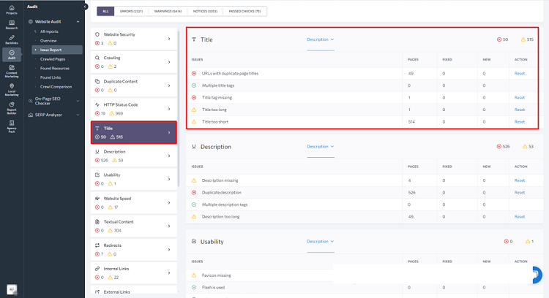Viewport: 549px width, 298px height.
Task: Select the Audit sidebar icon
Action: 12,55
